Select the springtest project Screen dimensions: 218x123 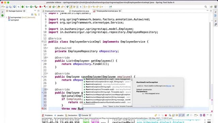pos(15,20)
